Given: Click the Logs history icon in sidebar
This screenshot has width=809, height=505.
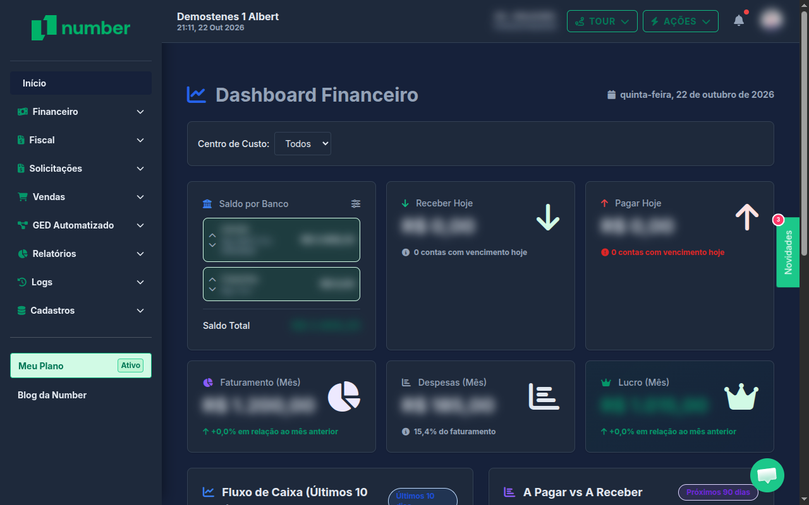Looking at the screenshot, I should (x=22, y=282).
